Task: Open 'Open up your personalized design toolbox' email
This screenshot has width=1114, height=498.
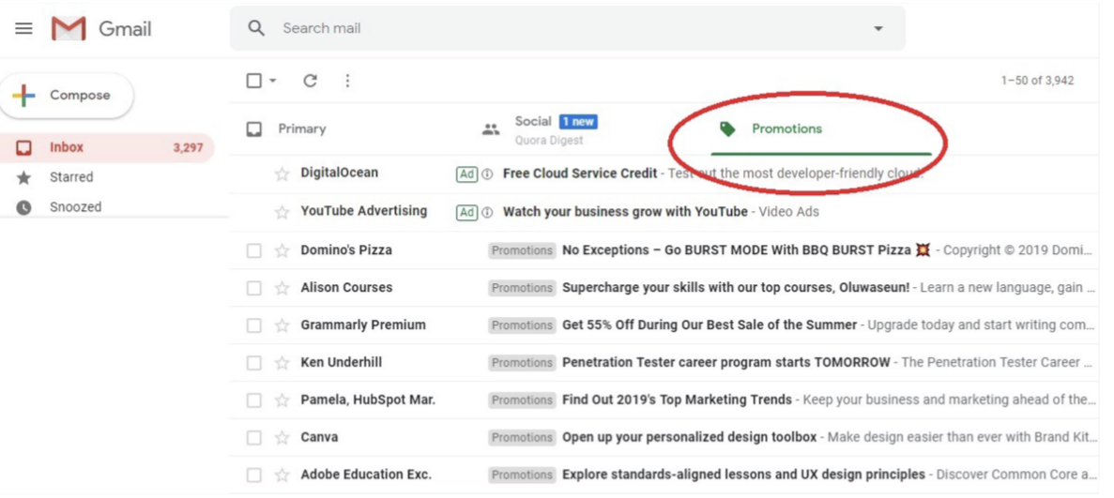Action: click(x=689, y=437)
